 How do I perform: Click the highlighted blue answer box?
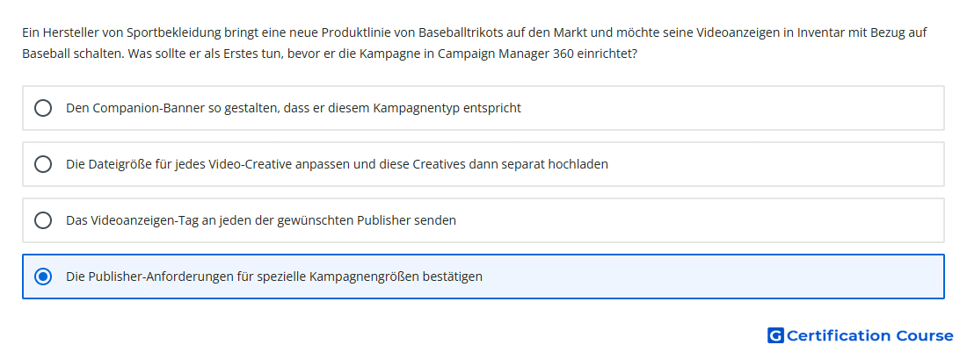484,277
